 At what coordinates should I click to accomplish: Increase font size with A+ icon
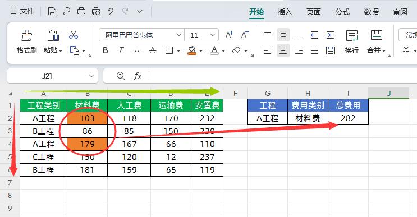[x=229, y=35]
